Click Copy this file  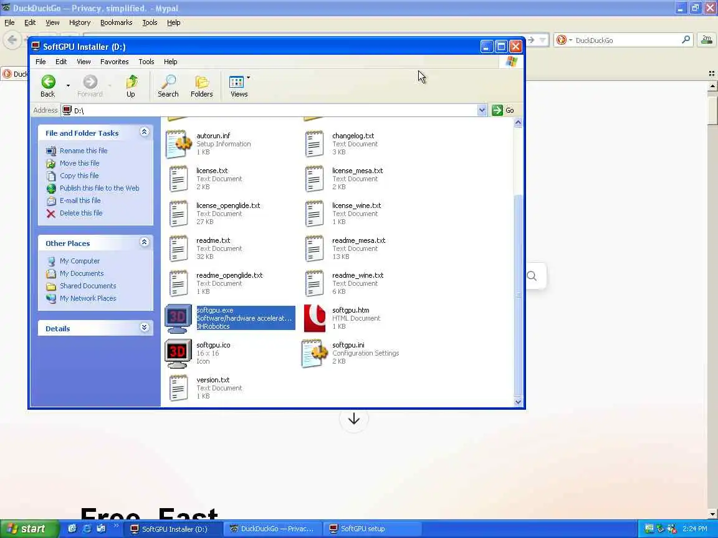tap(79, 176)
